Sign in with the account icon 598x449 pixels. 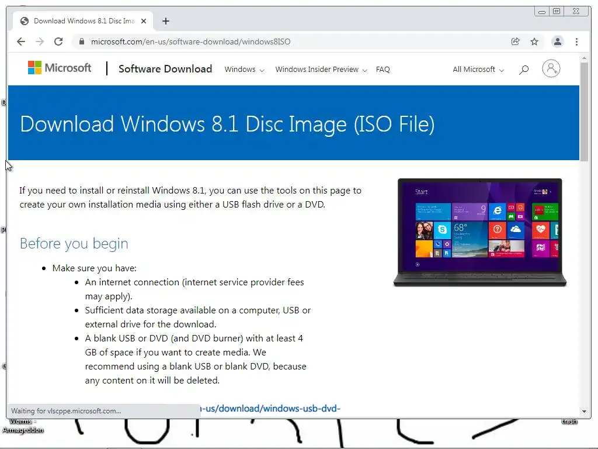(551, 69)
